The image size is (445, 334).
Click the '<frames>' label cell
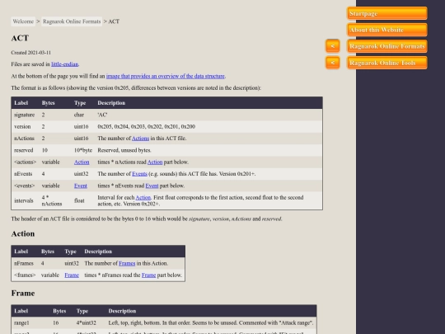(25, 275)
